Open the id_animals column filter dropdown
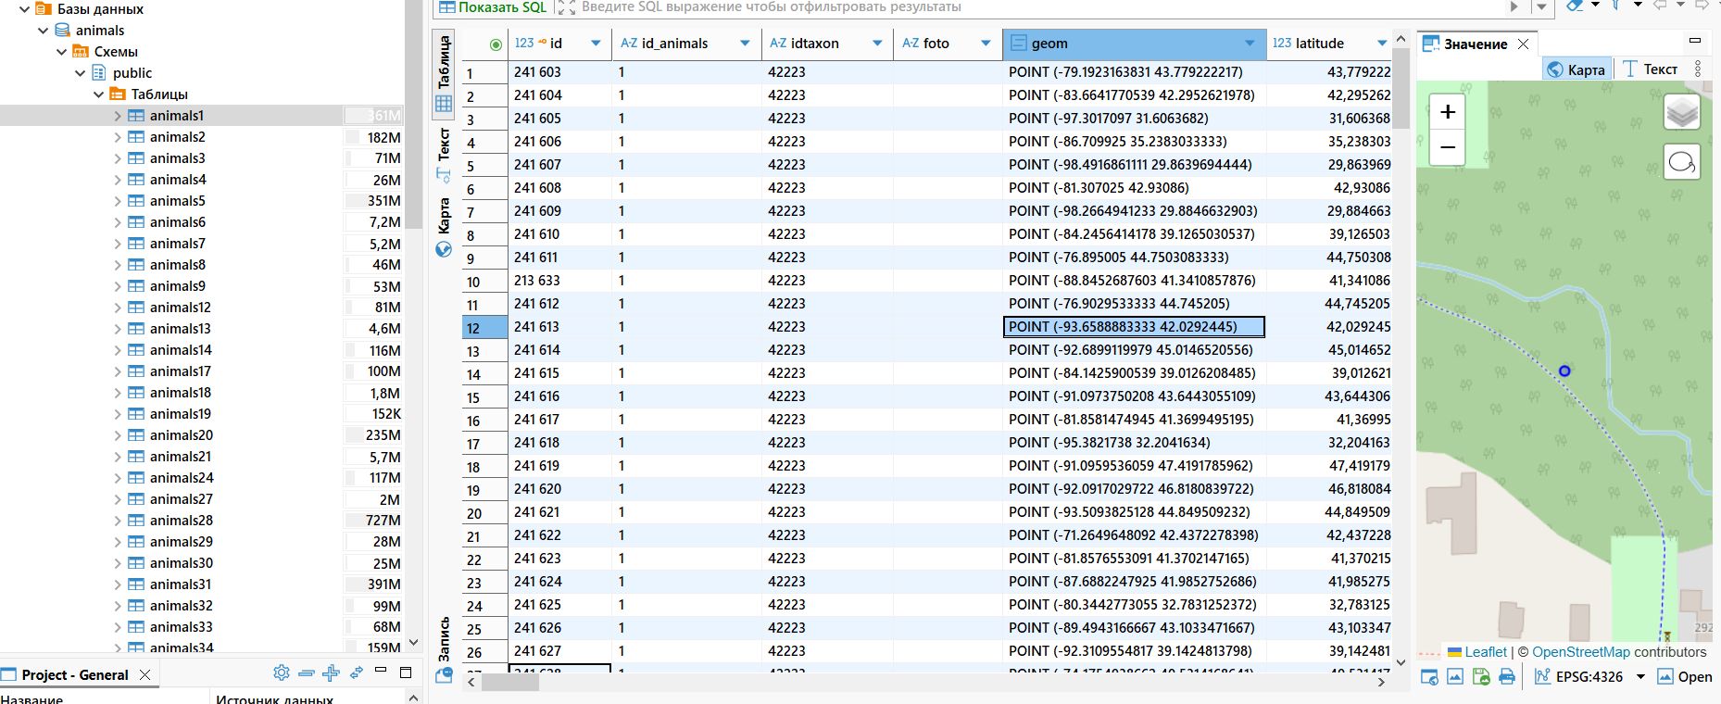 pyautogui.click(x=745, y=44)
